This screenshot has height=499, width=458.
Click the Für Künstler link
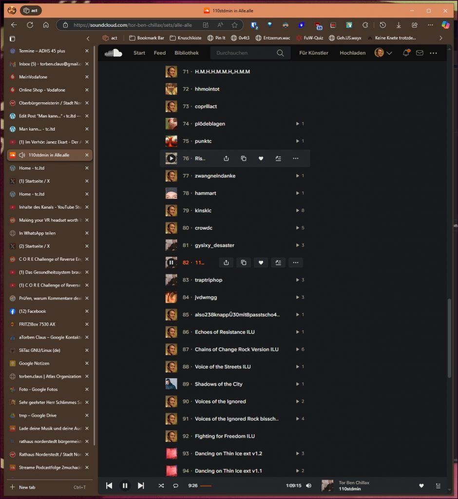pos(313,53)
